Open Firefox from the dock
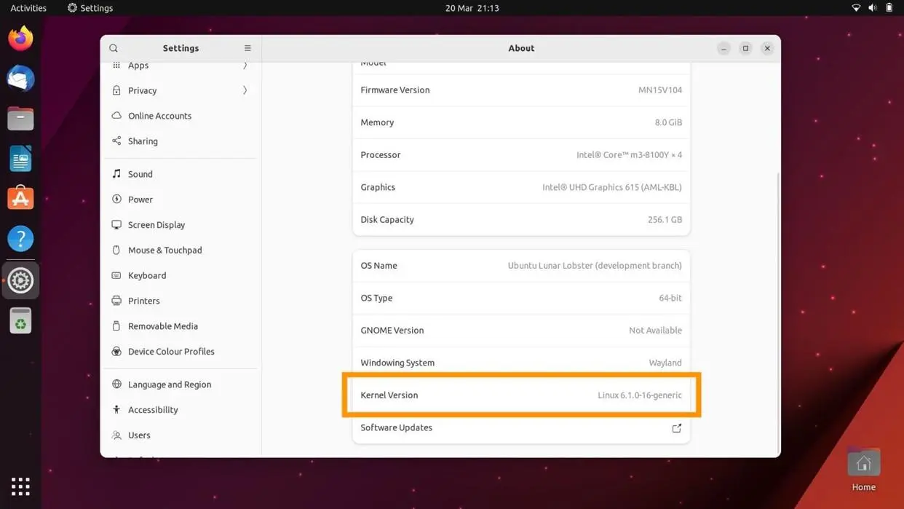The image size is (904, 509). 20,38
